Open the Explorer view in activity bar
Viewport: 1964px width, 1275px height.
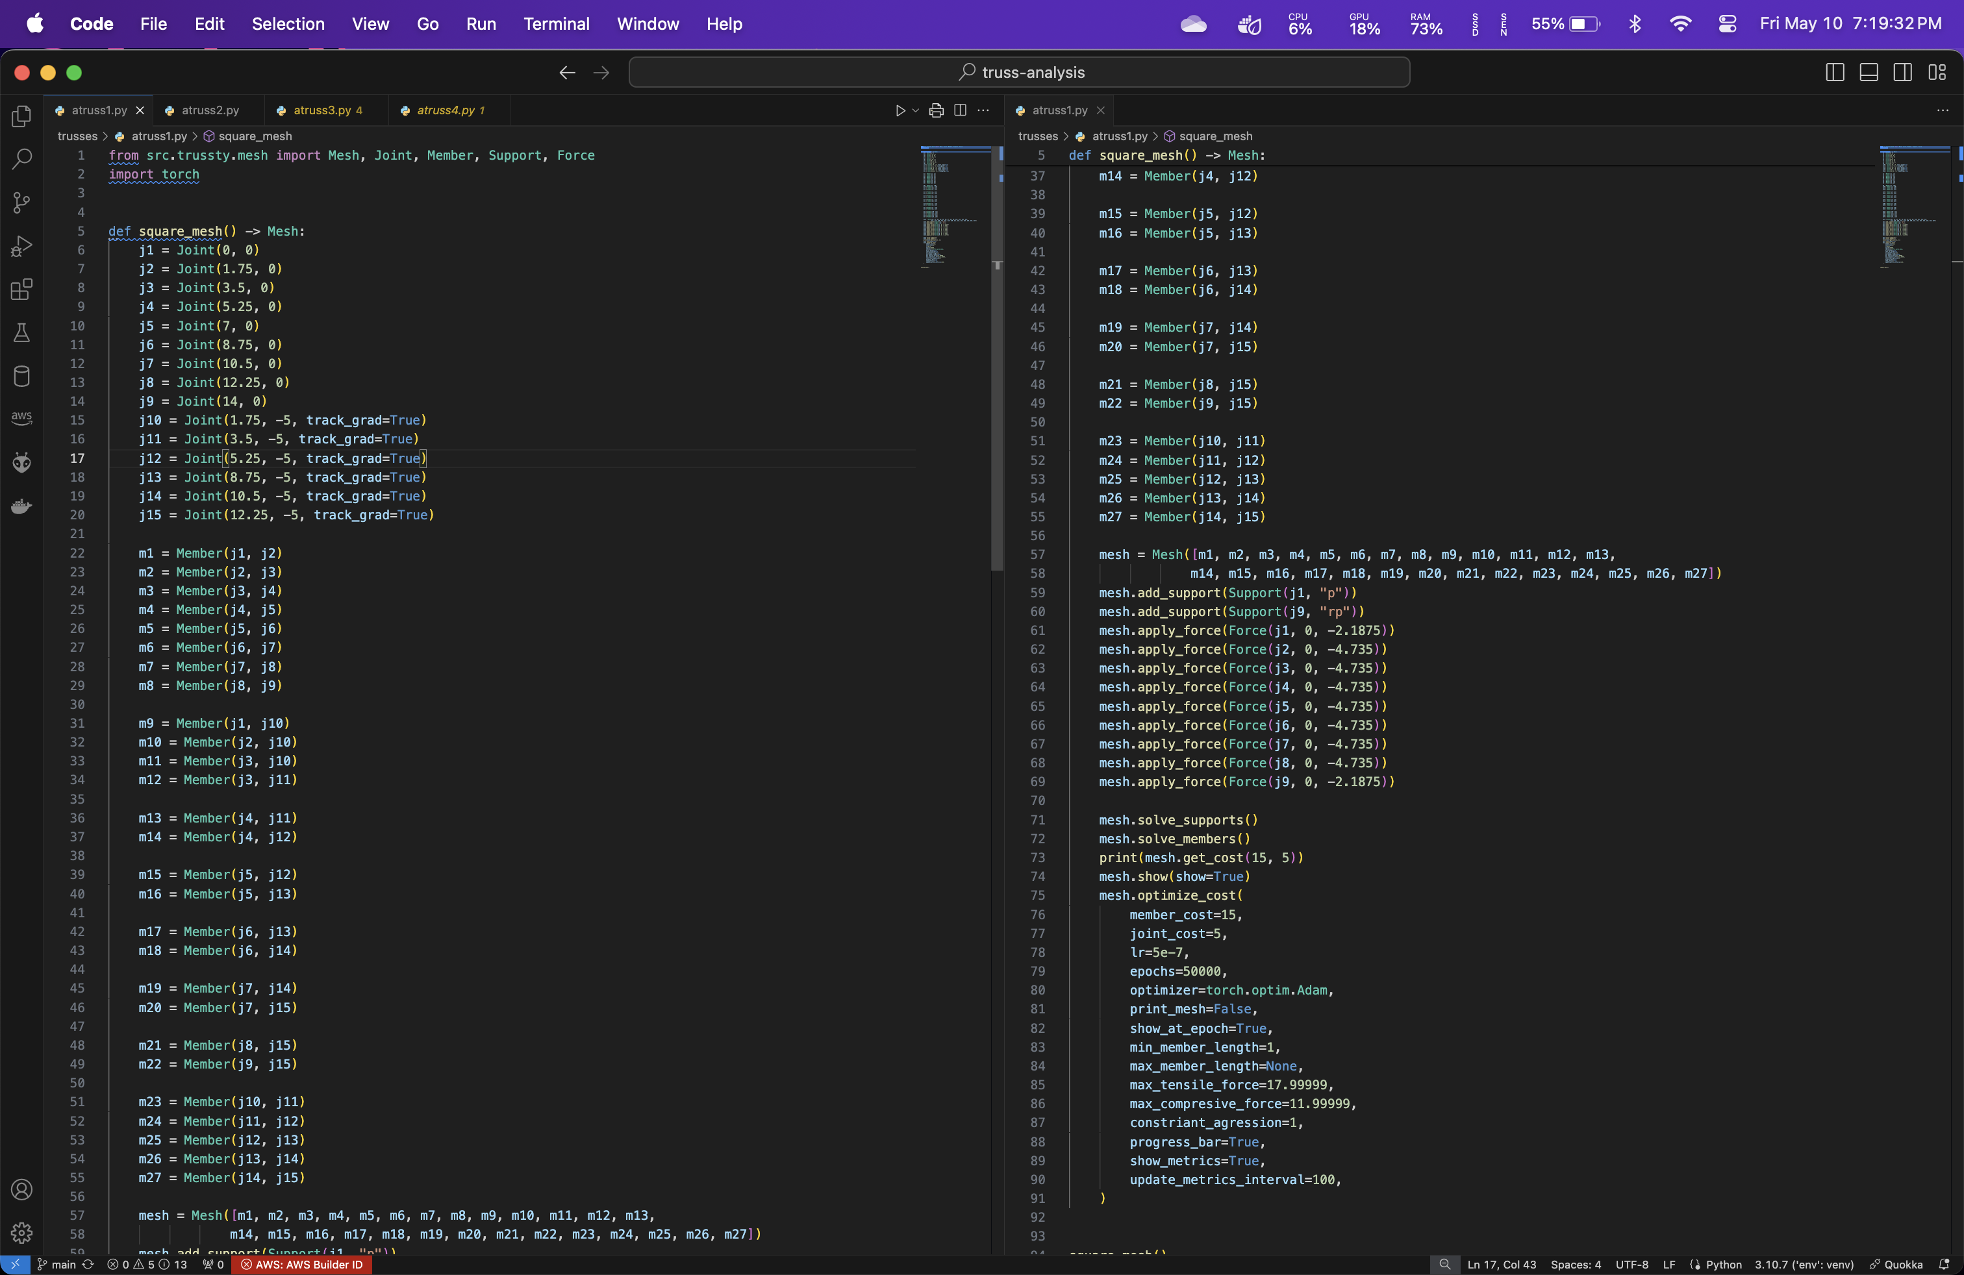pos(22,116)
